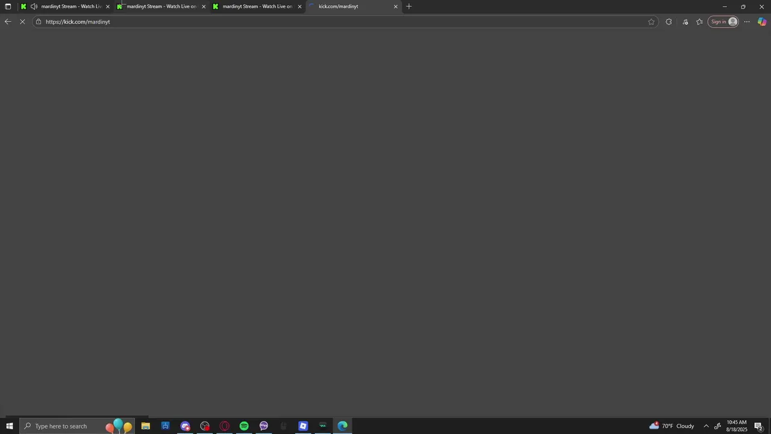Open the dim mouse taskbar icon

click(x=284, y=426)
